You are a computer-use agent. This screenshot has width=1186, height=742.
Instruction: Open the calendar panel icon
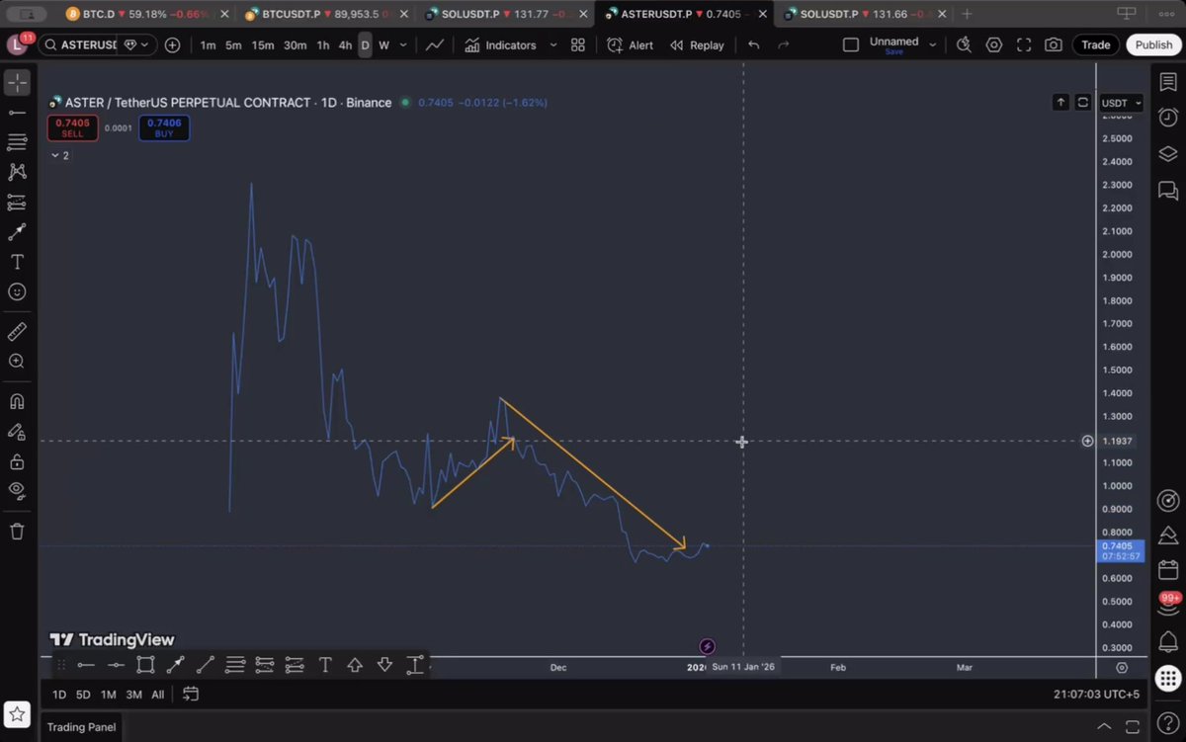pos(1167,570)
